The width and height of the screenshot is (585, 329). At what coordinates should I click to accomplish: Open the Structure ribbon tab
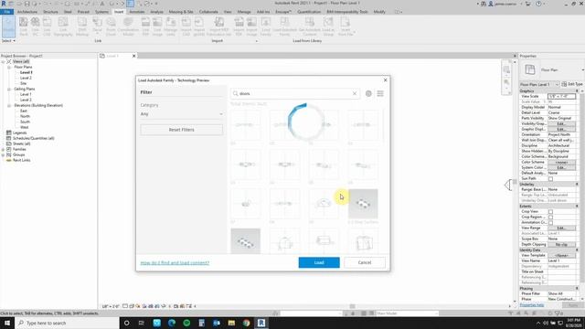click(50, 12)
